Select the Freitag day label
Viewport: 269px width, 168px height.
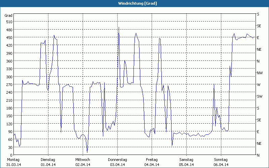coord(152,159)
